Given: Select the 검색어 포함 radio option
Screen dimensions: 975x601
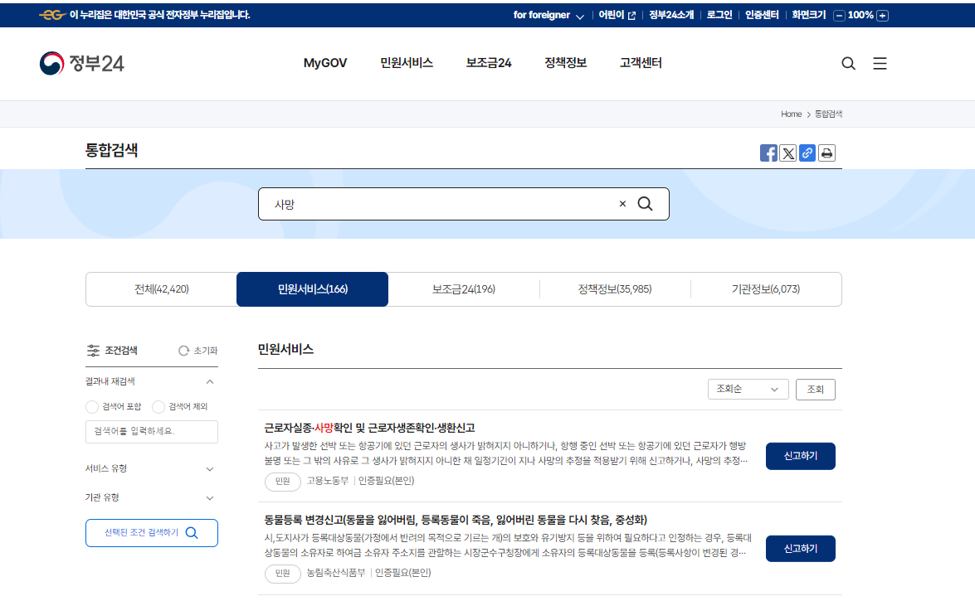Looking at the screenshot, I should 93,406.
